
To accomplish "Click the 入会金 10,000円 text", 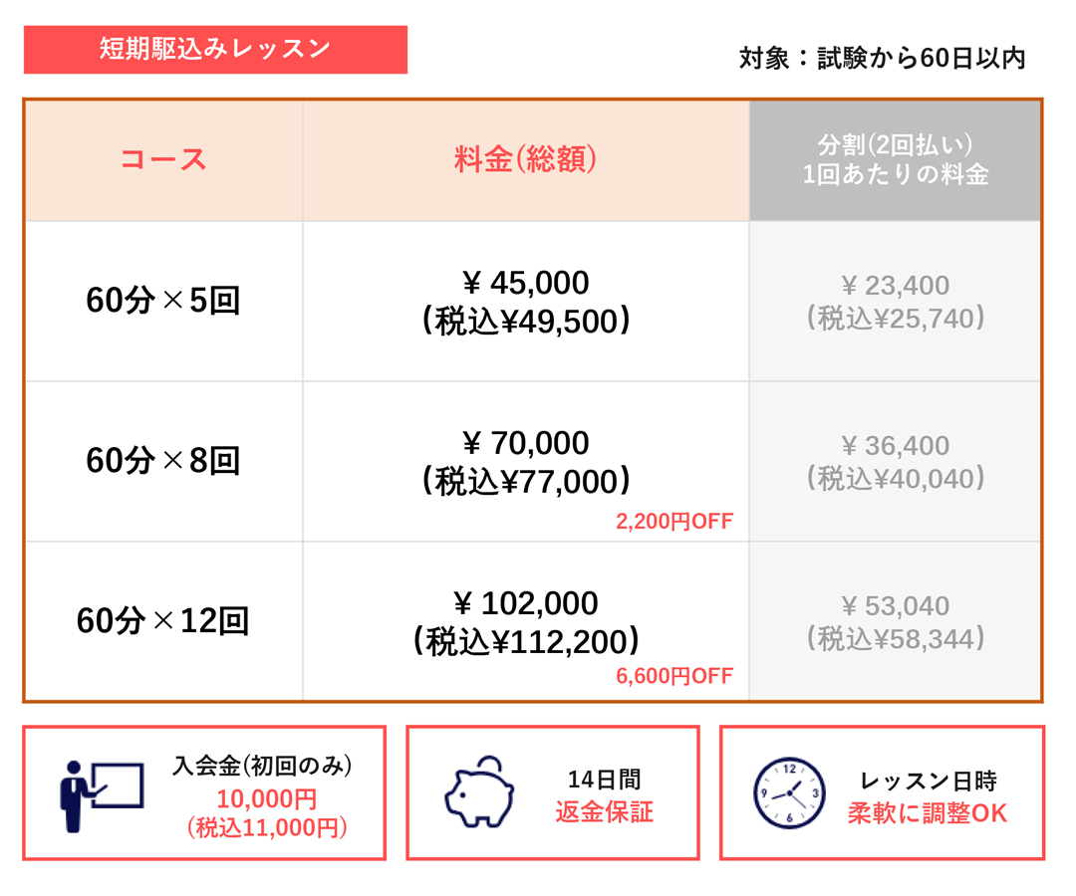I will click(267, 799).
